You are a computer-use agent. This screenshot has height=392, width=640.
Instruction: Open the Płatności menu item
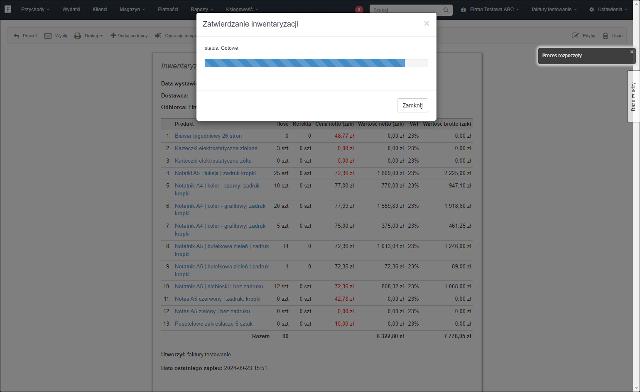[168, 10]
